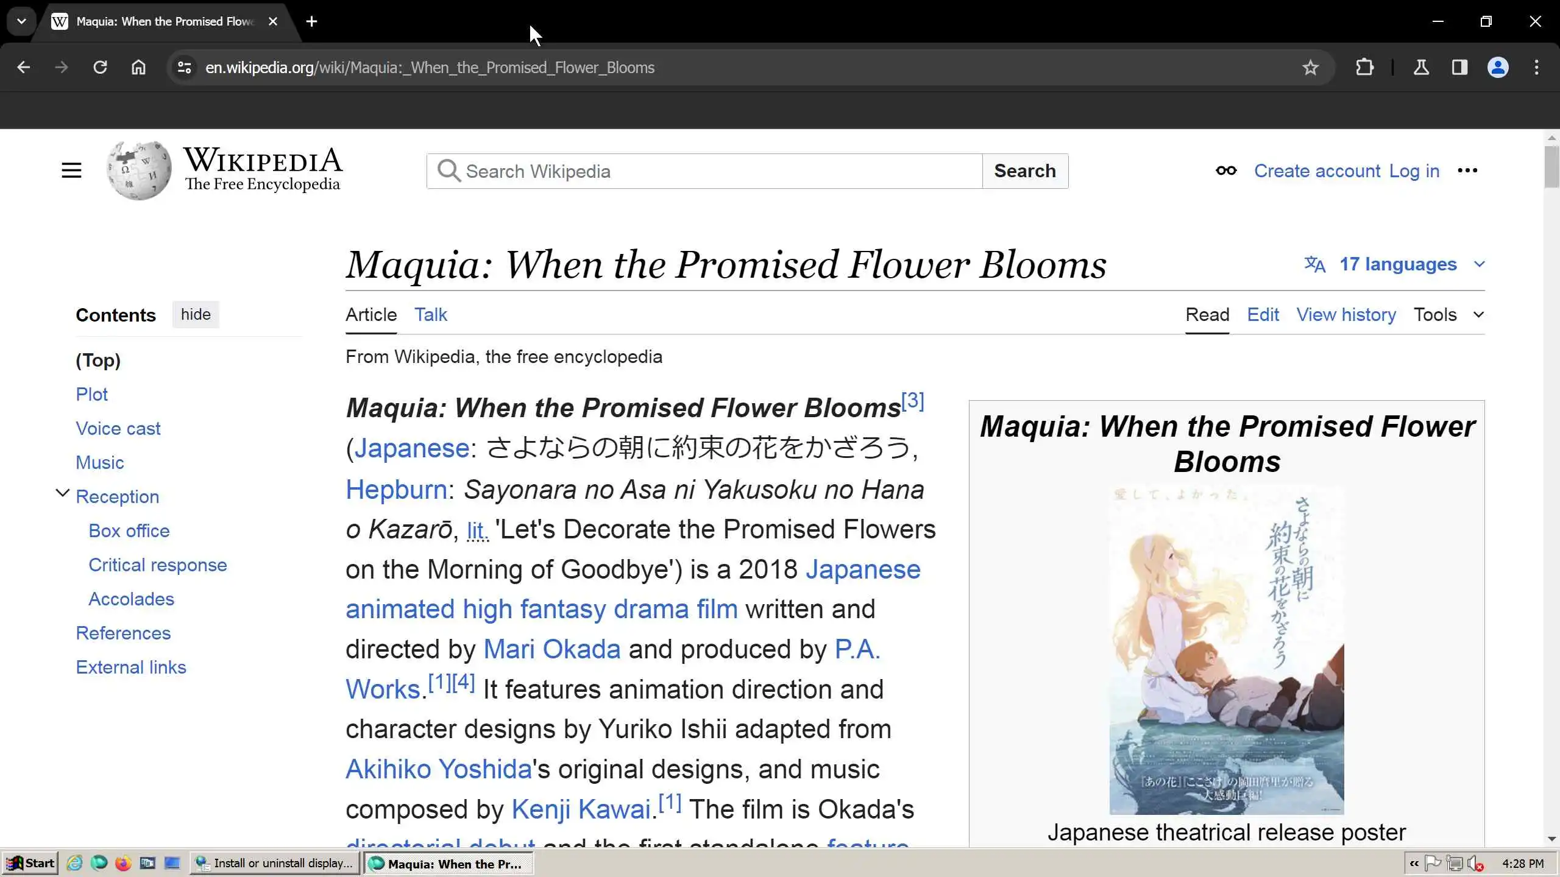Reload the page with refresh icon

(x=100, y=68)
